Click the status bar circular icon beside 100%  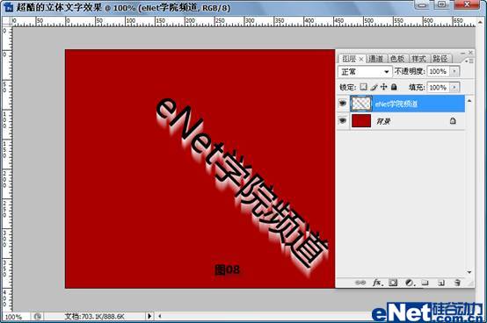pos(38,316)
